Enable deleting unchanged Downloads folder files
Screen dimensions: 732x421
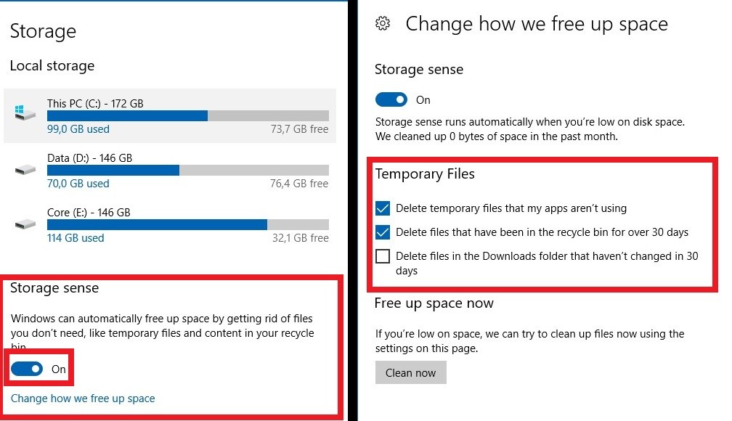coord(383,256)
